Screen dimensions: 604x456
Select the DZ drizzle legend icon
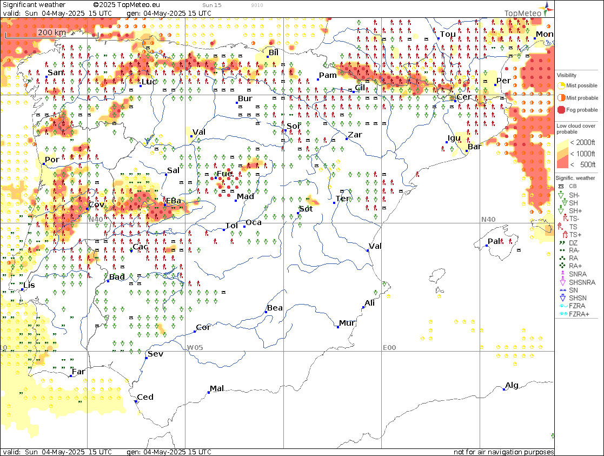tap(562, 243)
